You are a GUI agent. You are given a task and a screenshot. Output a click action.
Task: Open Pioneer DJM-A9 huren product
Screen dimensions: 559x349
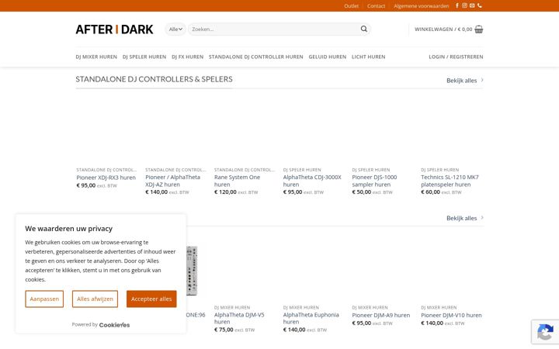pos(381,315)
